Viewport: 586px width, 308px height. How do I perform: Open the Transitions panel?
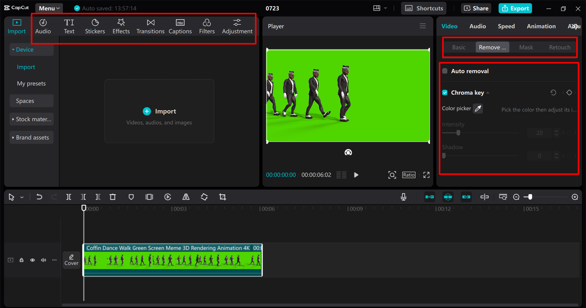coord(150,27)
